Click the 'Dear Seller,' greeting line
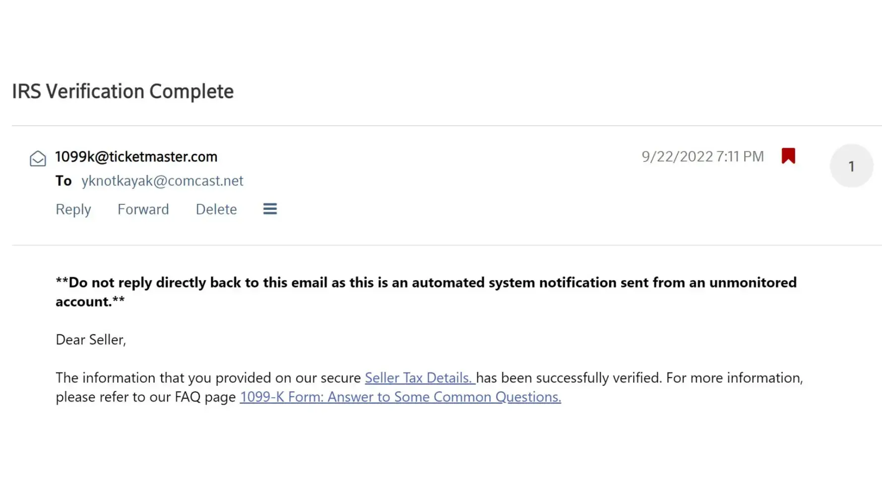The image size is (882, 496). [x=91, y=340]
